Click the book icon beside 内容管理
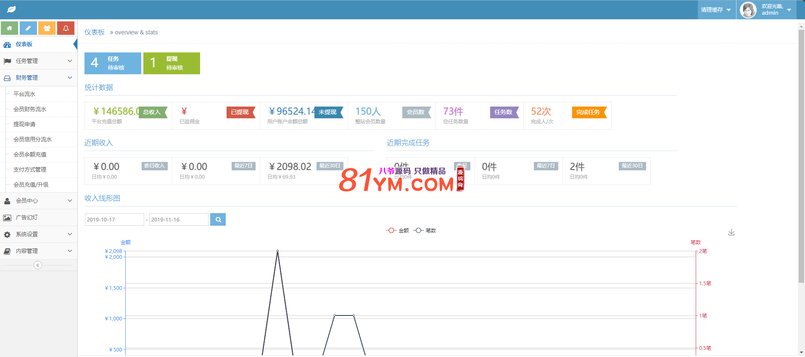 point(7,251)
